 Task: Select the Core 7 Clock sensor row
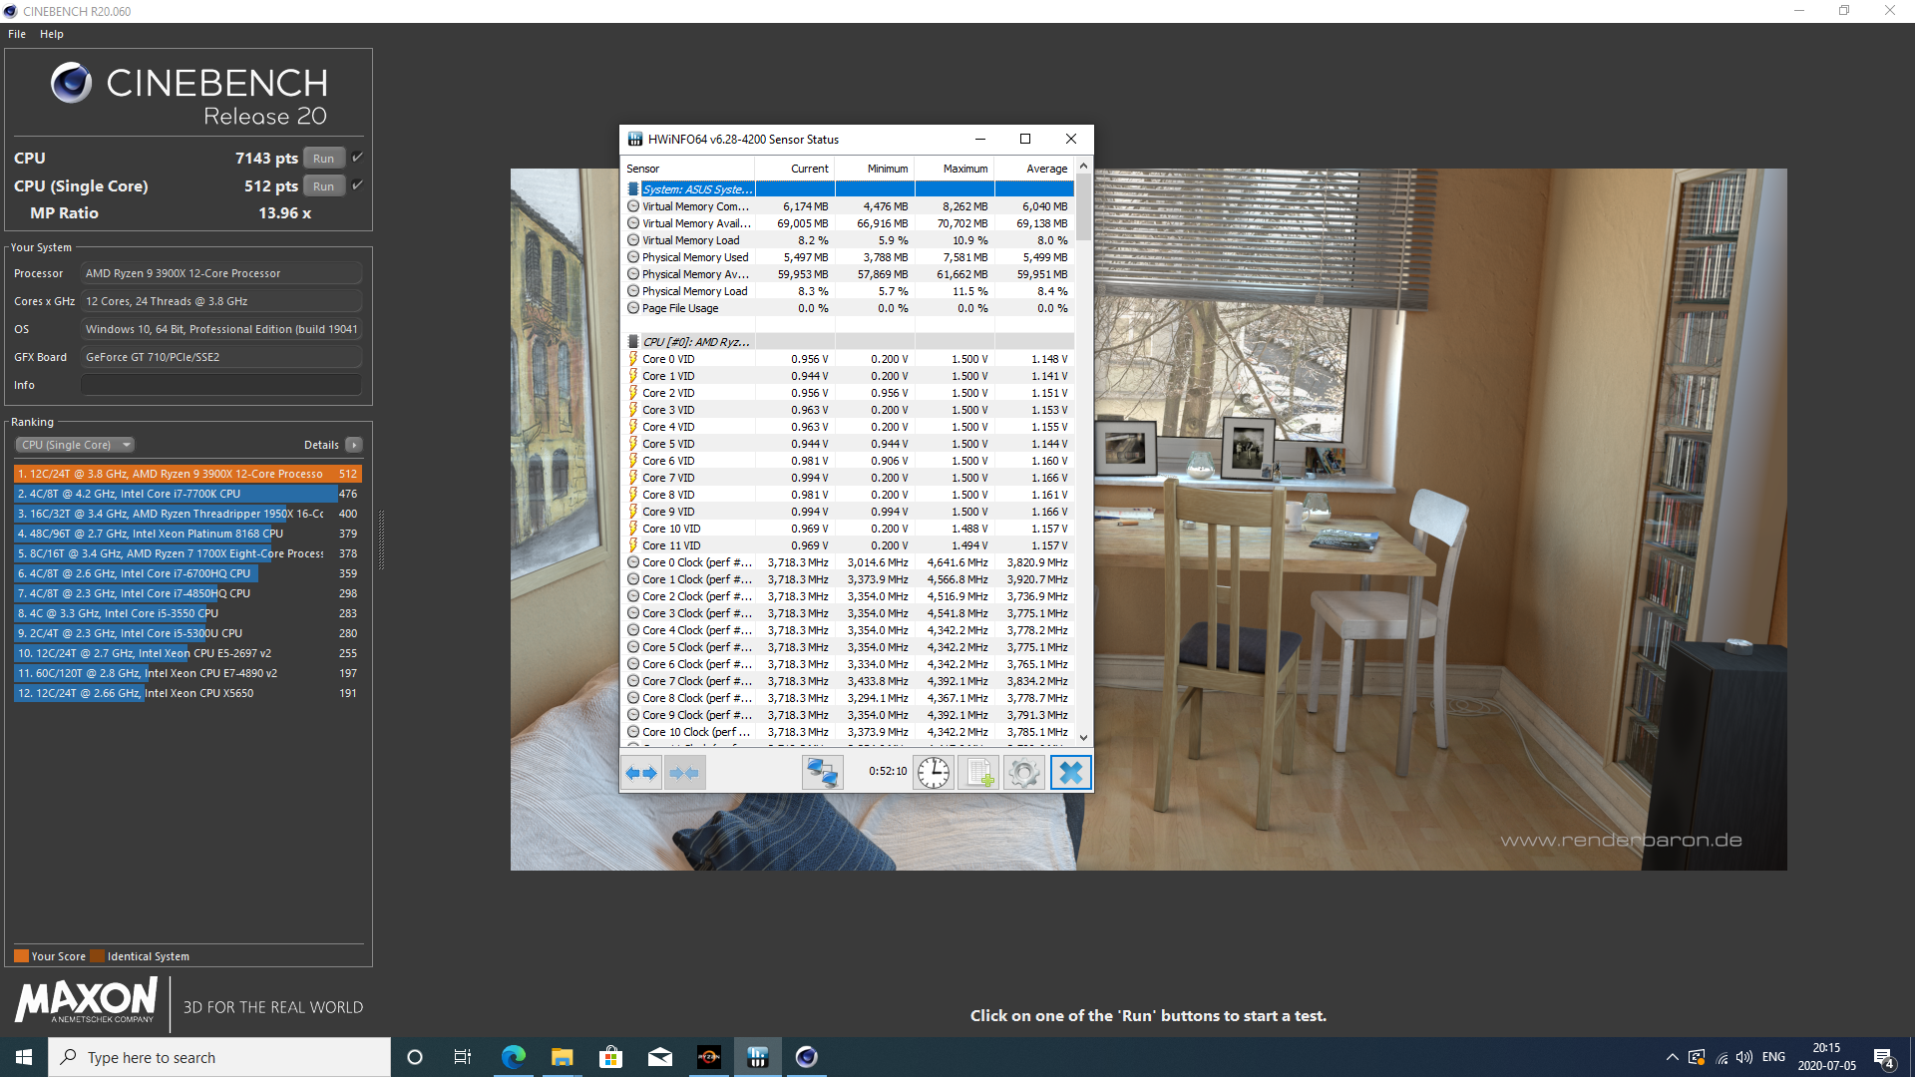pyautogui.click(x=848, y=681)
